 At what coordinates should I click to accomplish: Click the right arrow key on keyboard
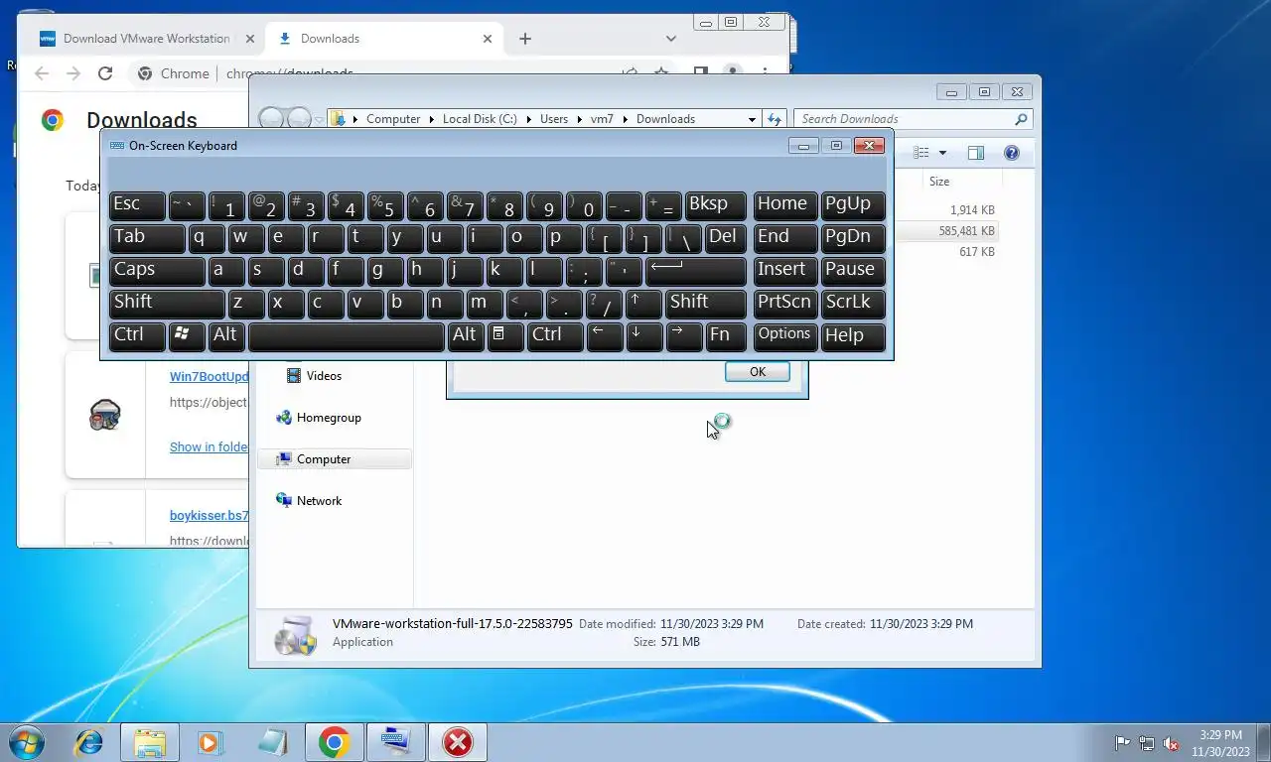[x=684, y=335]
